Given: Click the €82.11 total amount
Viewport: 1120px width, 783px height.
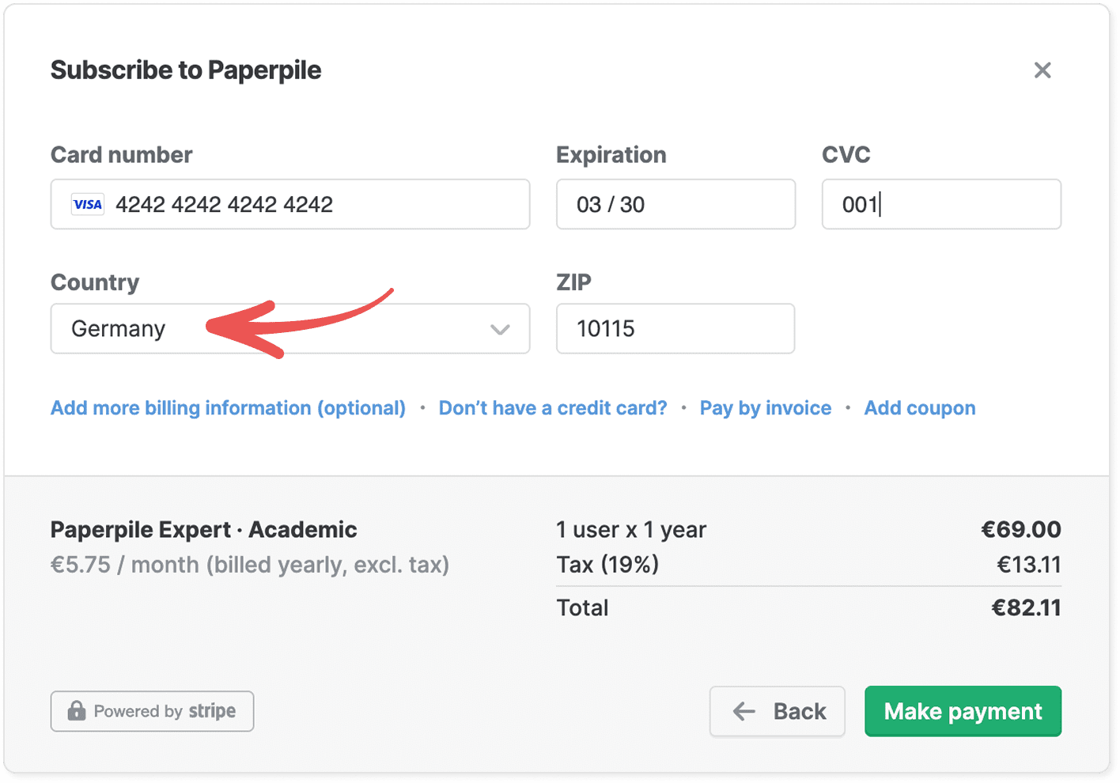Looking at the screenshot, I should click(x=1026, y=607).
